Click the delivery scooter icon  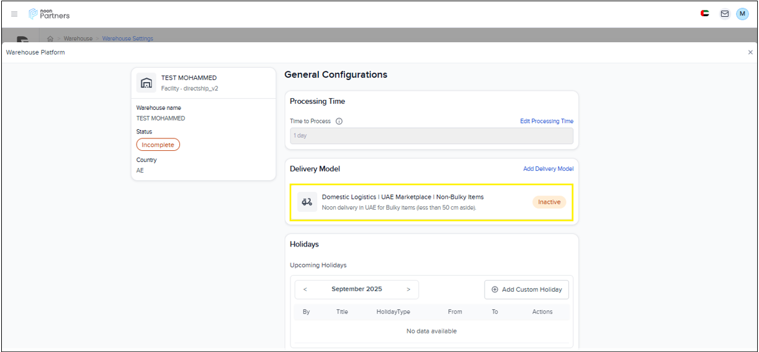[307, 202]
